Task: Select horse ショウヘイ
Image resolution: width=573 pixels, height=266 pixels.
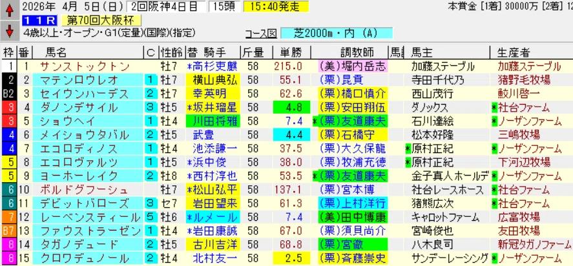Action: 67,121
